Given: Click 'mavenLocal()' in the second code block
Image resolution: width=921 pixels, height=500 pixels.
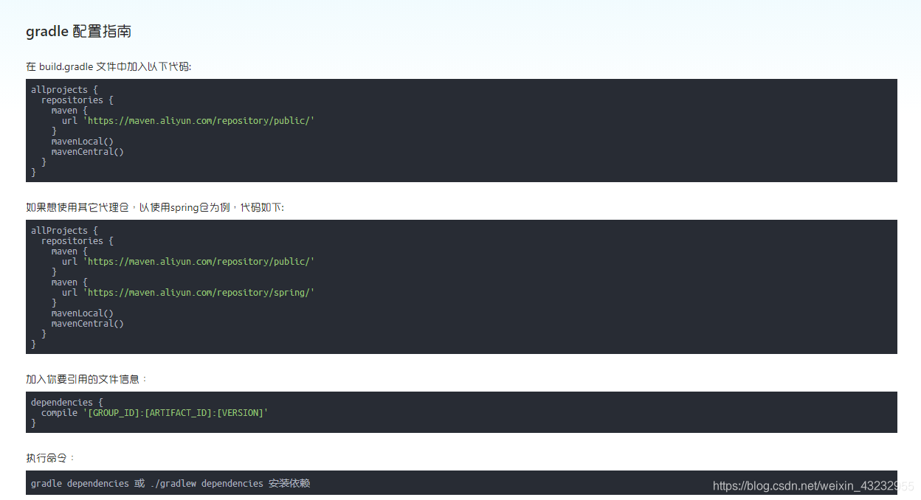Looking at the screenshot, I should coord(82,313).
